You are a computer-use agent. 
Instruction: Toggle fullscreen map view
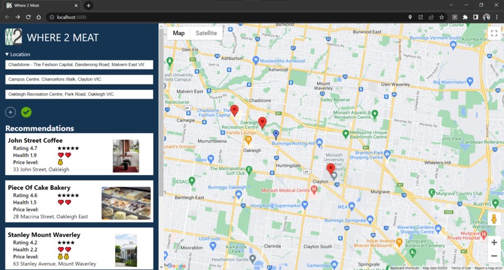tap(494, 33)
